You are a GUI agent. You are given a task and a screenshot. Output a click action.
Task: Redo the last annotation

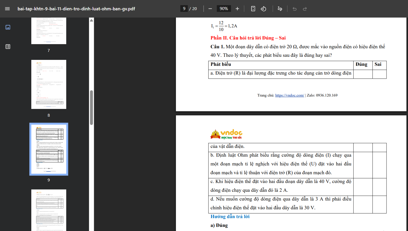coord(305,9)
